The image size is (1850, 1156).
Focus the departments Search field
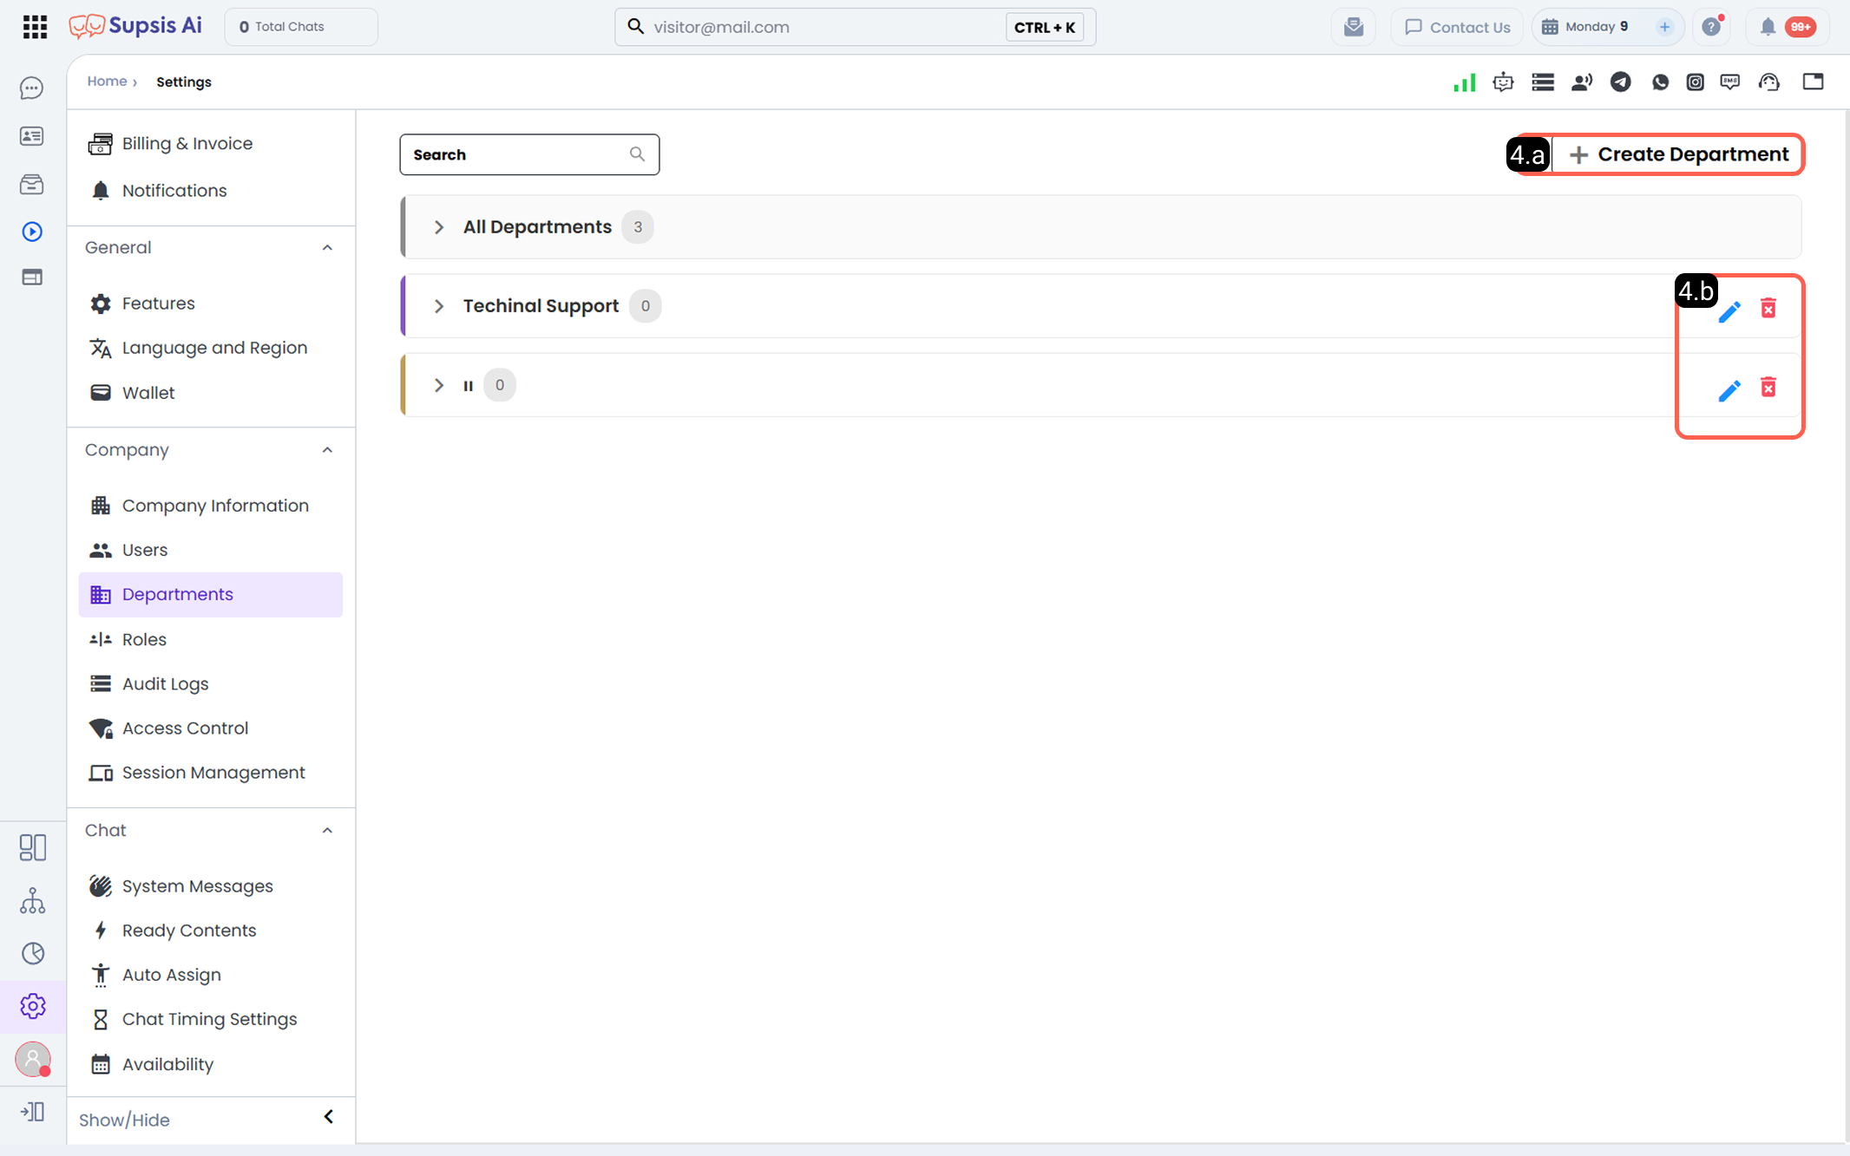529,154
